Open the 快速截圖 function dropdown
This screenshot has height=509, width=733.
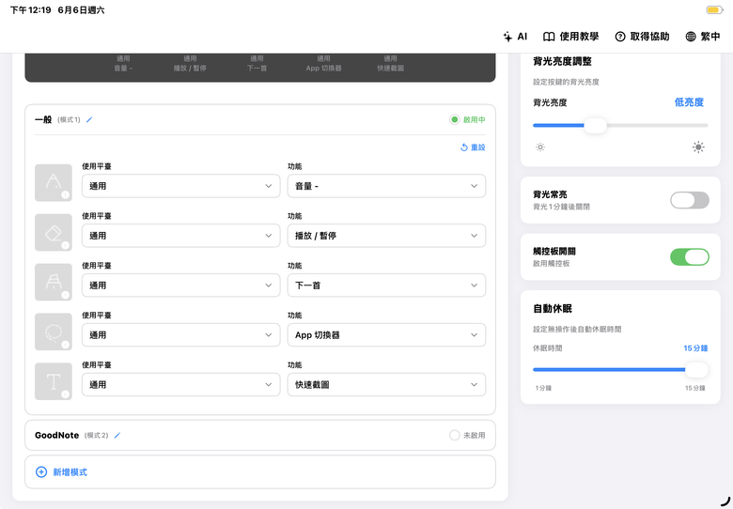(x=386, y=385)
